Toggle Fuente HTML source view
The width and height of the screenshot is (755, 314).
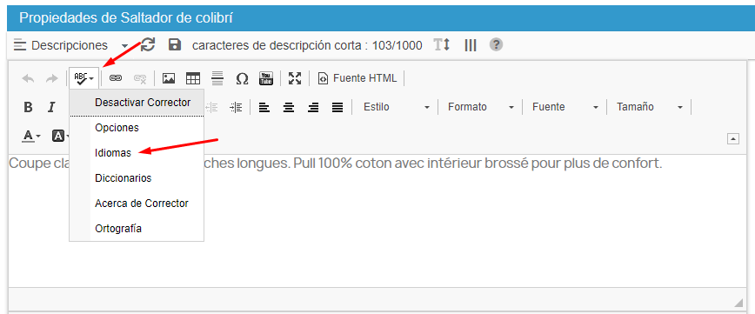click(x=357, y=78)
